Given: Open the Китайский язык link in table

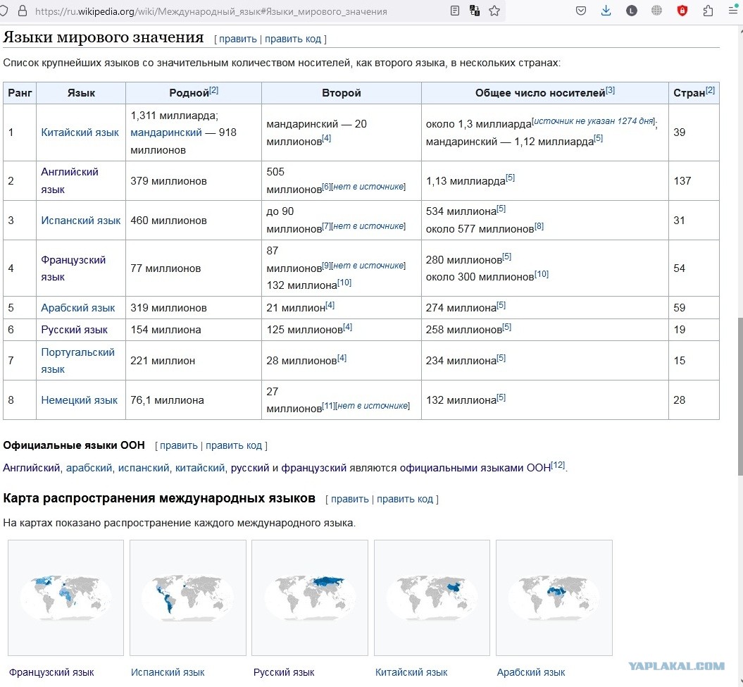Looking at the screenshot, I should coord(80,132).
